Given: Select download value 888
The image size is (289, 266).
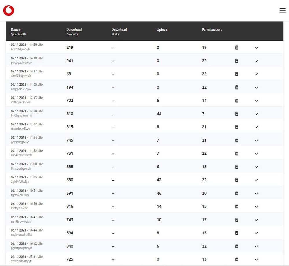Looking at the screenshot, I should click(x=70, y=167).
